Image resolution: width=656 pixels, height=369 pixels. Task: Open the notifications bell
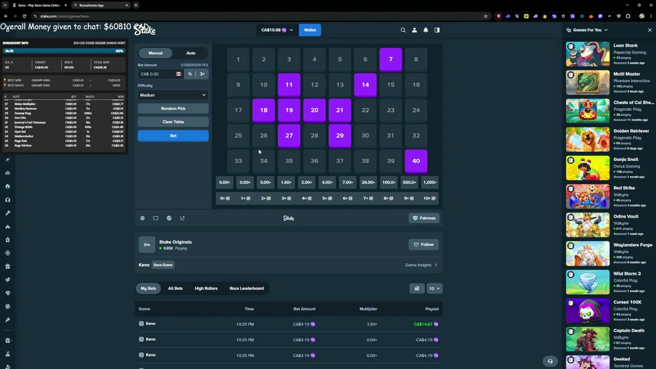point(426,30)
